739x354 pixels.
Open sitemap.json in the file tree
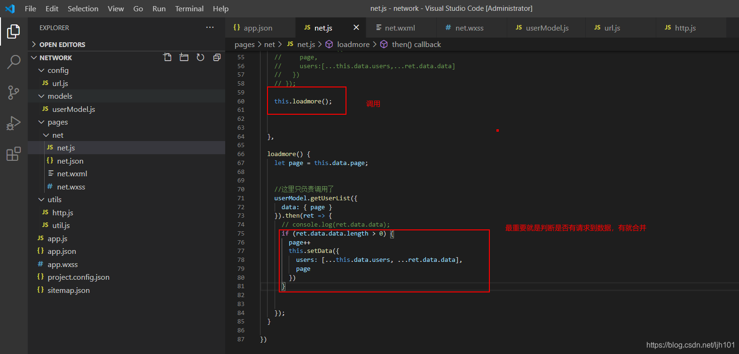[127, 290]
